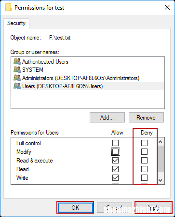The width and height of the screenshot is (175, 217).
Task: Tick Deny for Write
Action: [144, 177]
